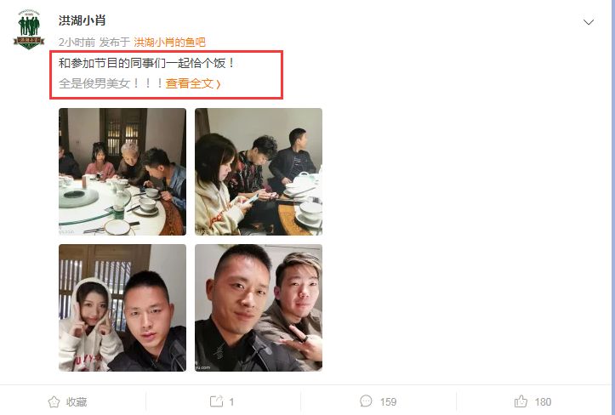Click the 收藏 label

77,401
